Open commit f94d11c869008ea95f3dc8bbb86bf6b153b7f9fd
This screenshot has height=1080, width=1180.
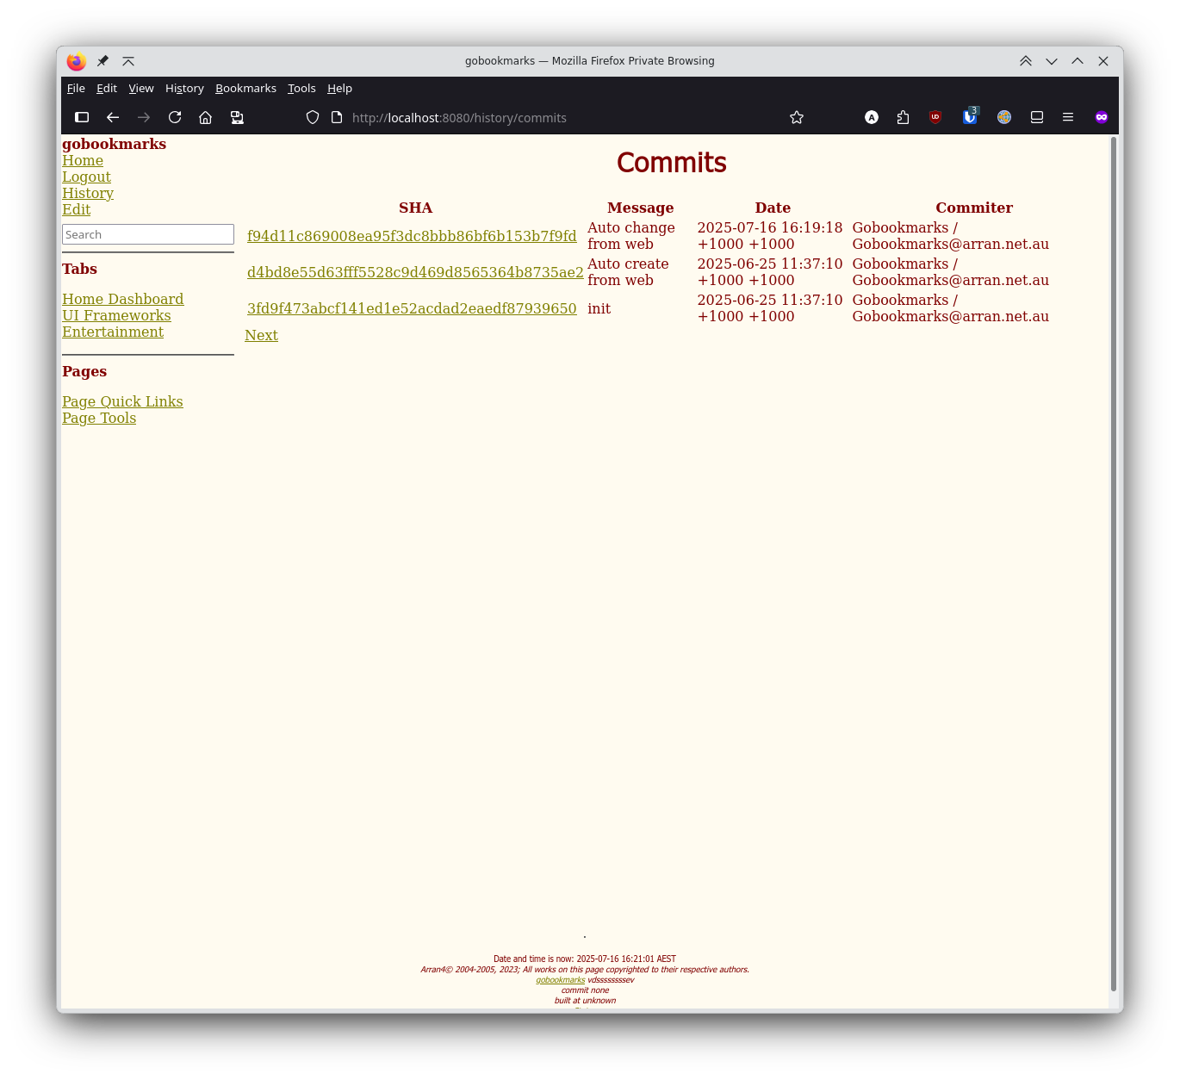[412, 236]
